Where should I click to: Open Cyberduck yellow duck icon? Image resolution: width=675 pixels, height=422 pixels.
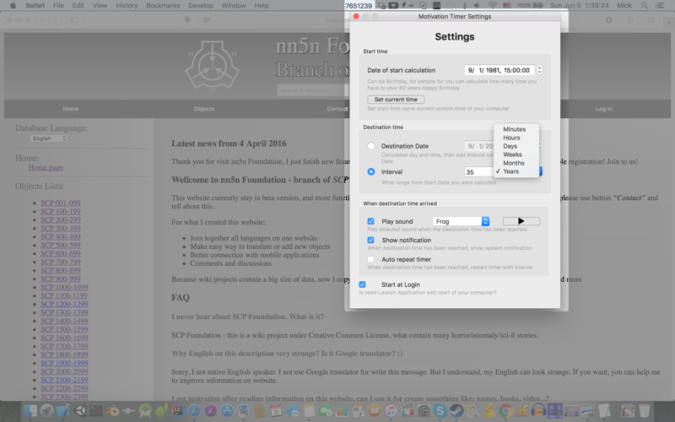pos(489,411)
